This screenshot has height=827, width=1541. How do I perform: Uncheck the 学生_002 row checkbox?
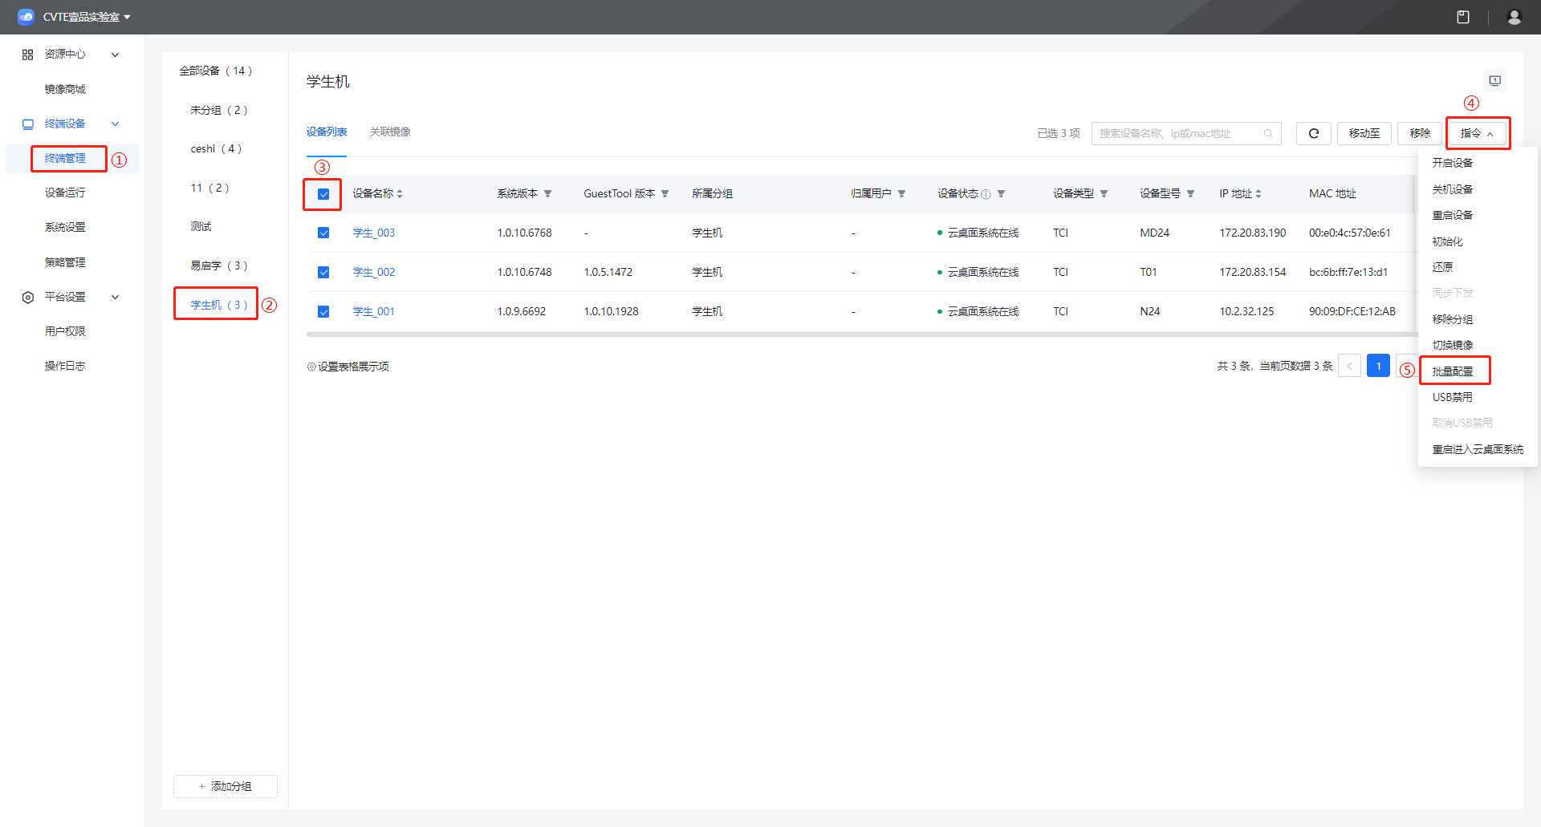(x=323, y=272)
